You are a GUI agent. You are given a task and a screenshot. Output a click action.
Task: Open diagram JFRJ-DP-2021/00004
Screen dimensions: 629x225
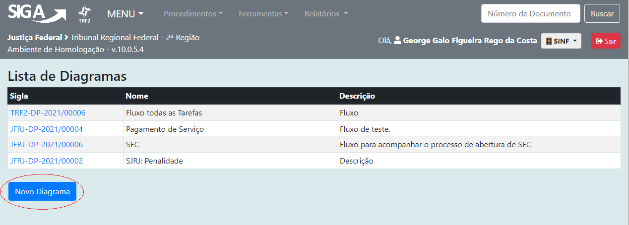pos(47,129)
